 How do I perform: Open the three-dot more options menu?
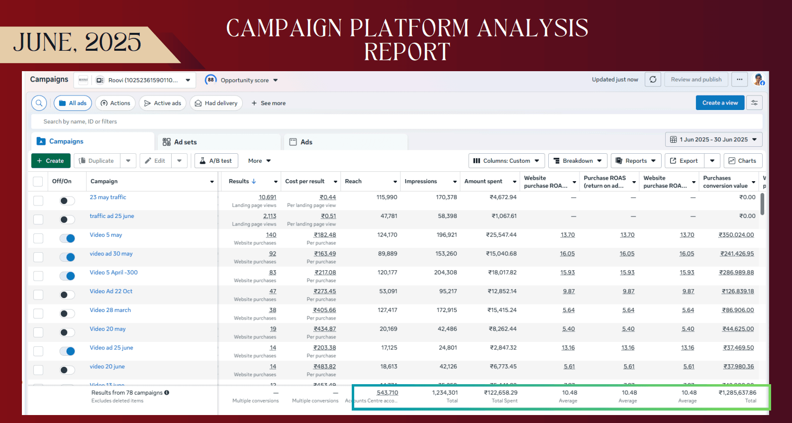(x=740, y=80)
